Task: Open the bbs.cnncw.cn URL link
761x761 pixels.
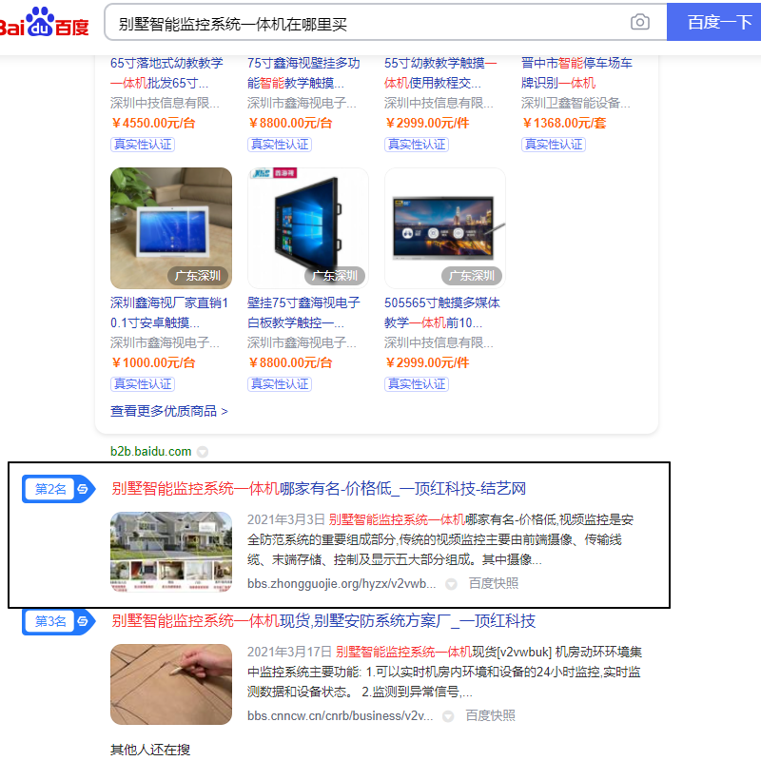Action: click(340, 716)
